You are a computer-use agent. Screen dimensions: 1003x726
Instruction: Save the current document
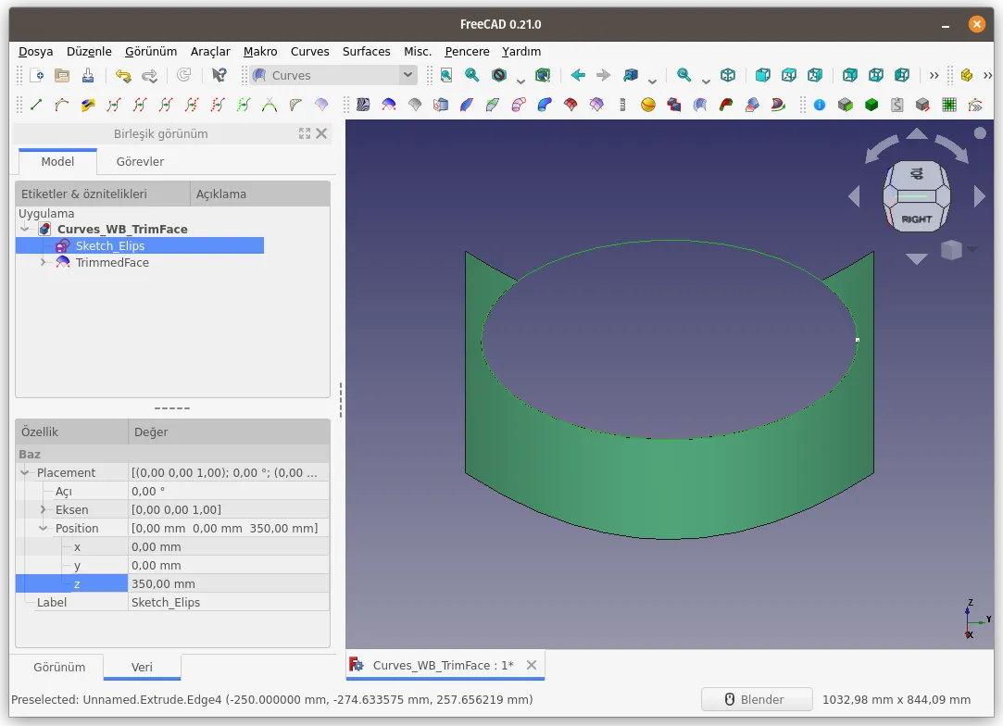coord(88,76)
